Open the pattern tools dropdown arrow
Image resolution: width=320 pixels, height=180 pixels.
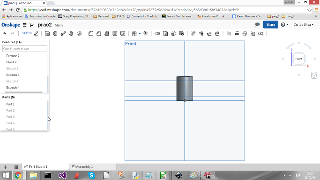coord(140,34)
